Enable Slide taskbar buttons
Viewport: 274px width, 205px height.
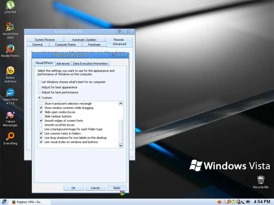[41, 116]
